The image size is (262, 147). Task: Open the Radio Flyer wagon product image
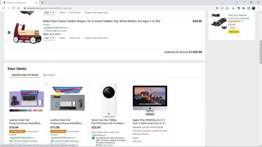coord(27,33)
